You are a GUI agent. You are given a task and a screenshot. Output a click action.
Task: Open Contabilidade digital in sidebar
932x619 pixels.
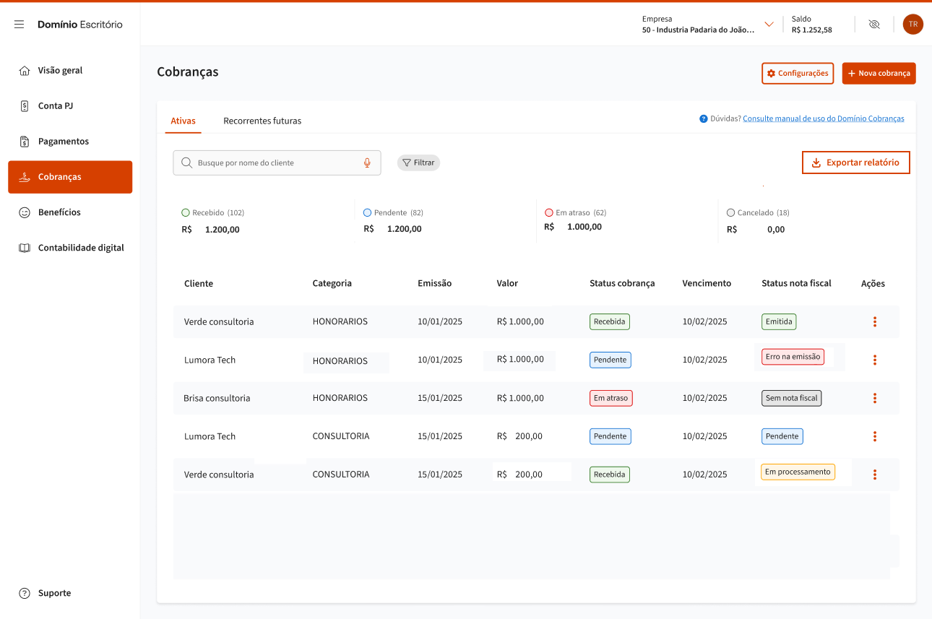click(81, 248)
